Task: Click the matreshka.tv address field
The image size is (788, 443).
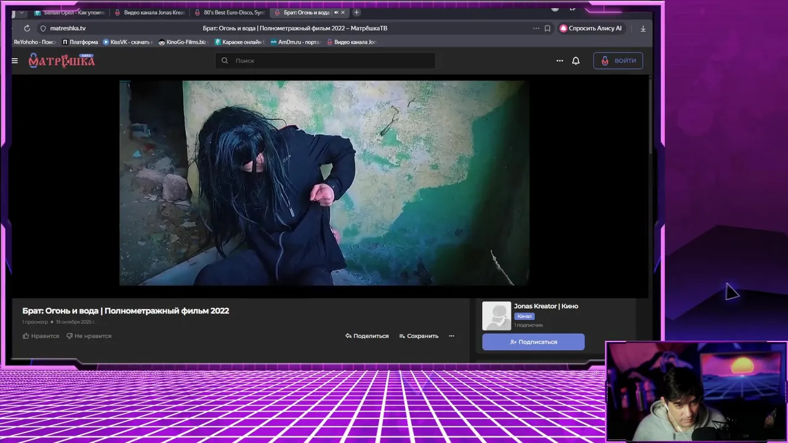Action: [68, 28]
